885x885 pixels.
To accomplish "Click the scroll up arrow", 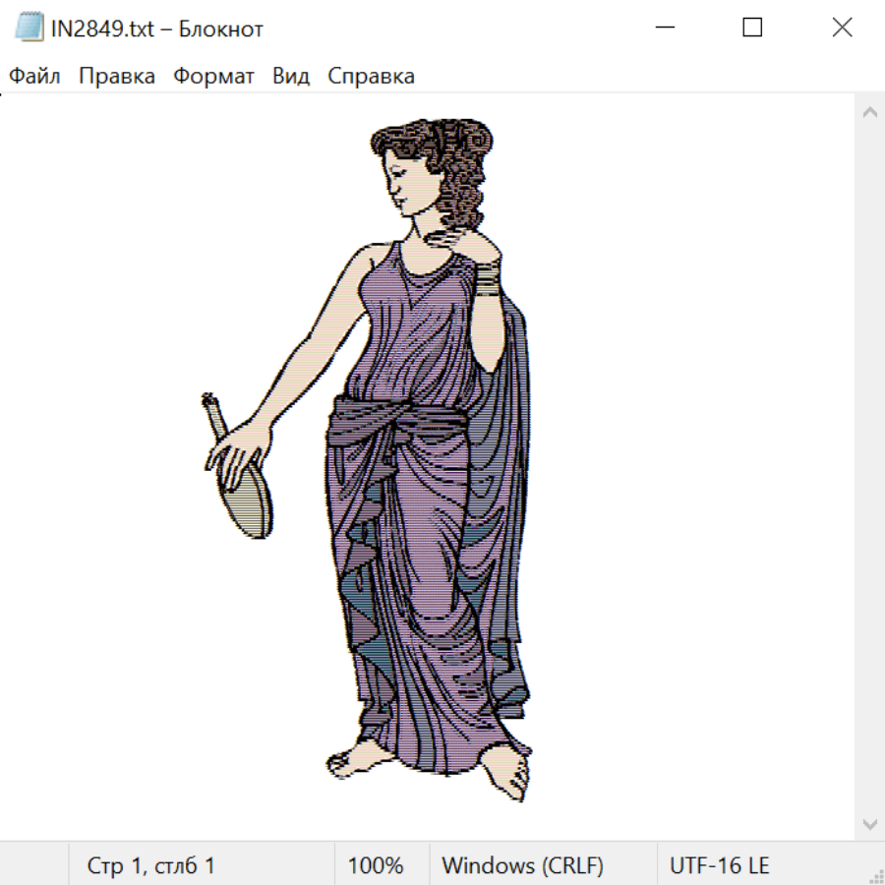I will [x=869, y=112].
